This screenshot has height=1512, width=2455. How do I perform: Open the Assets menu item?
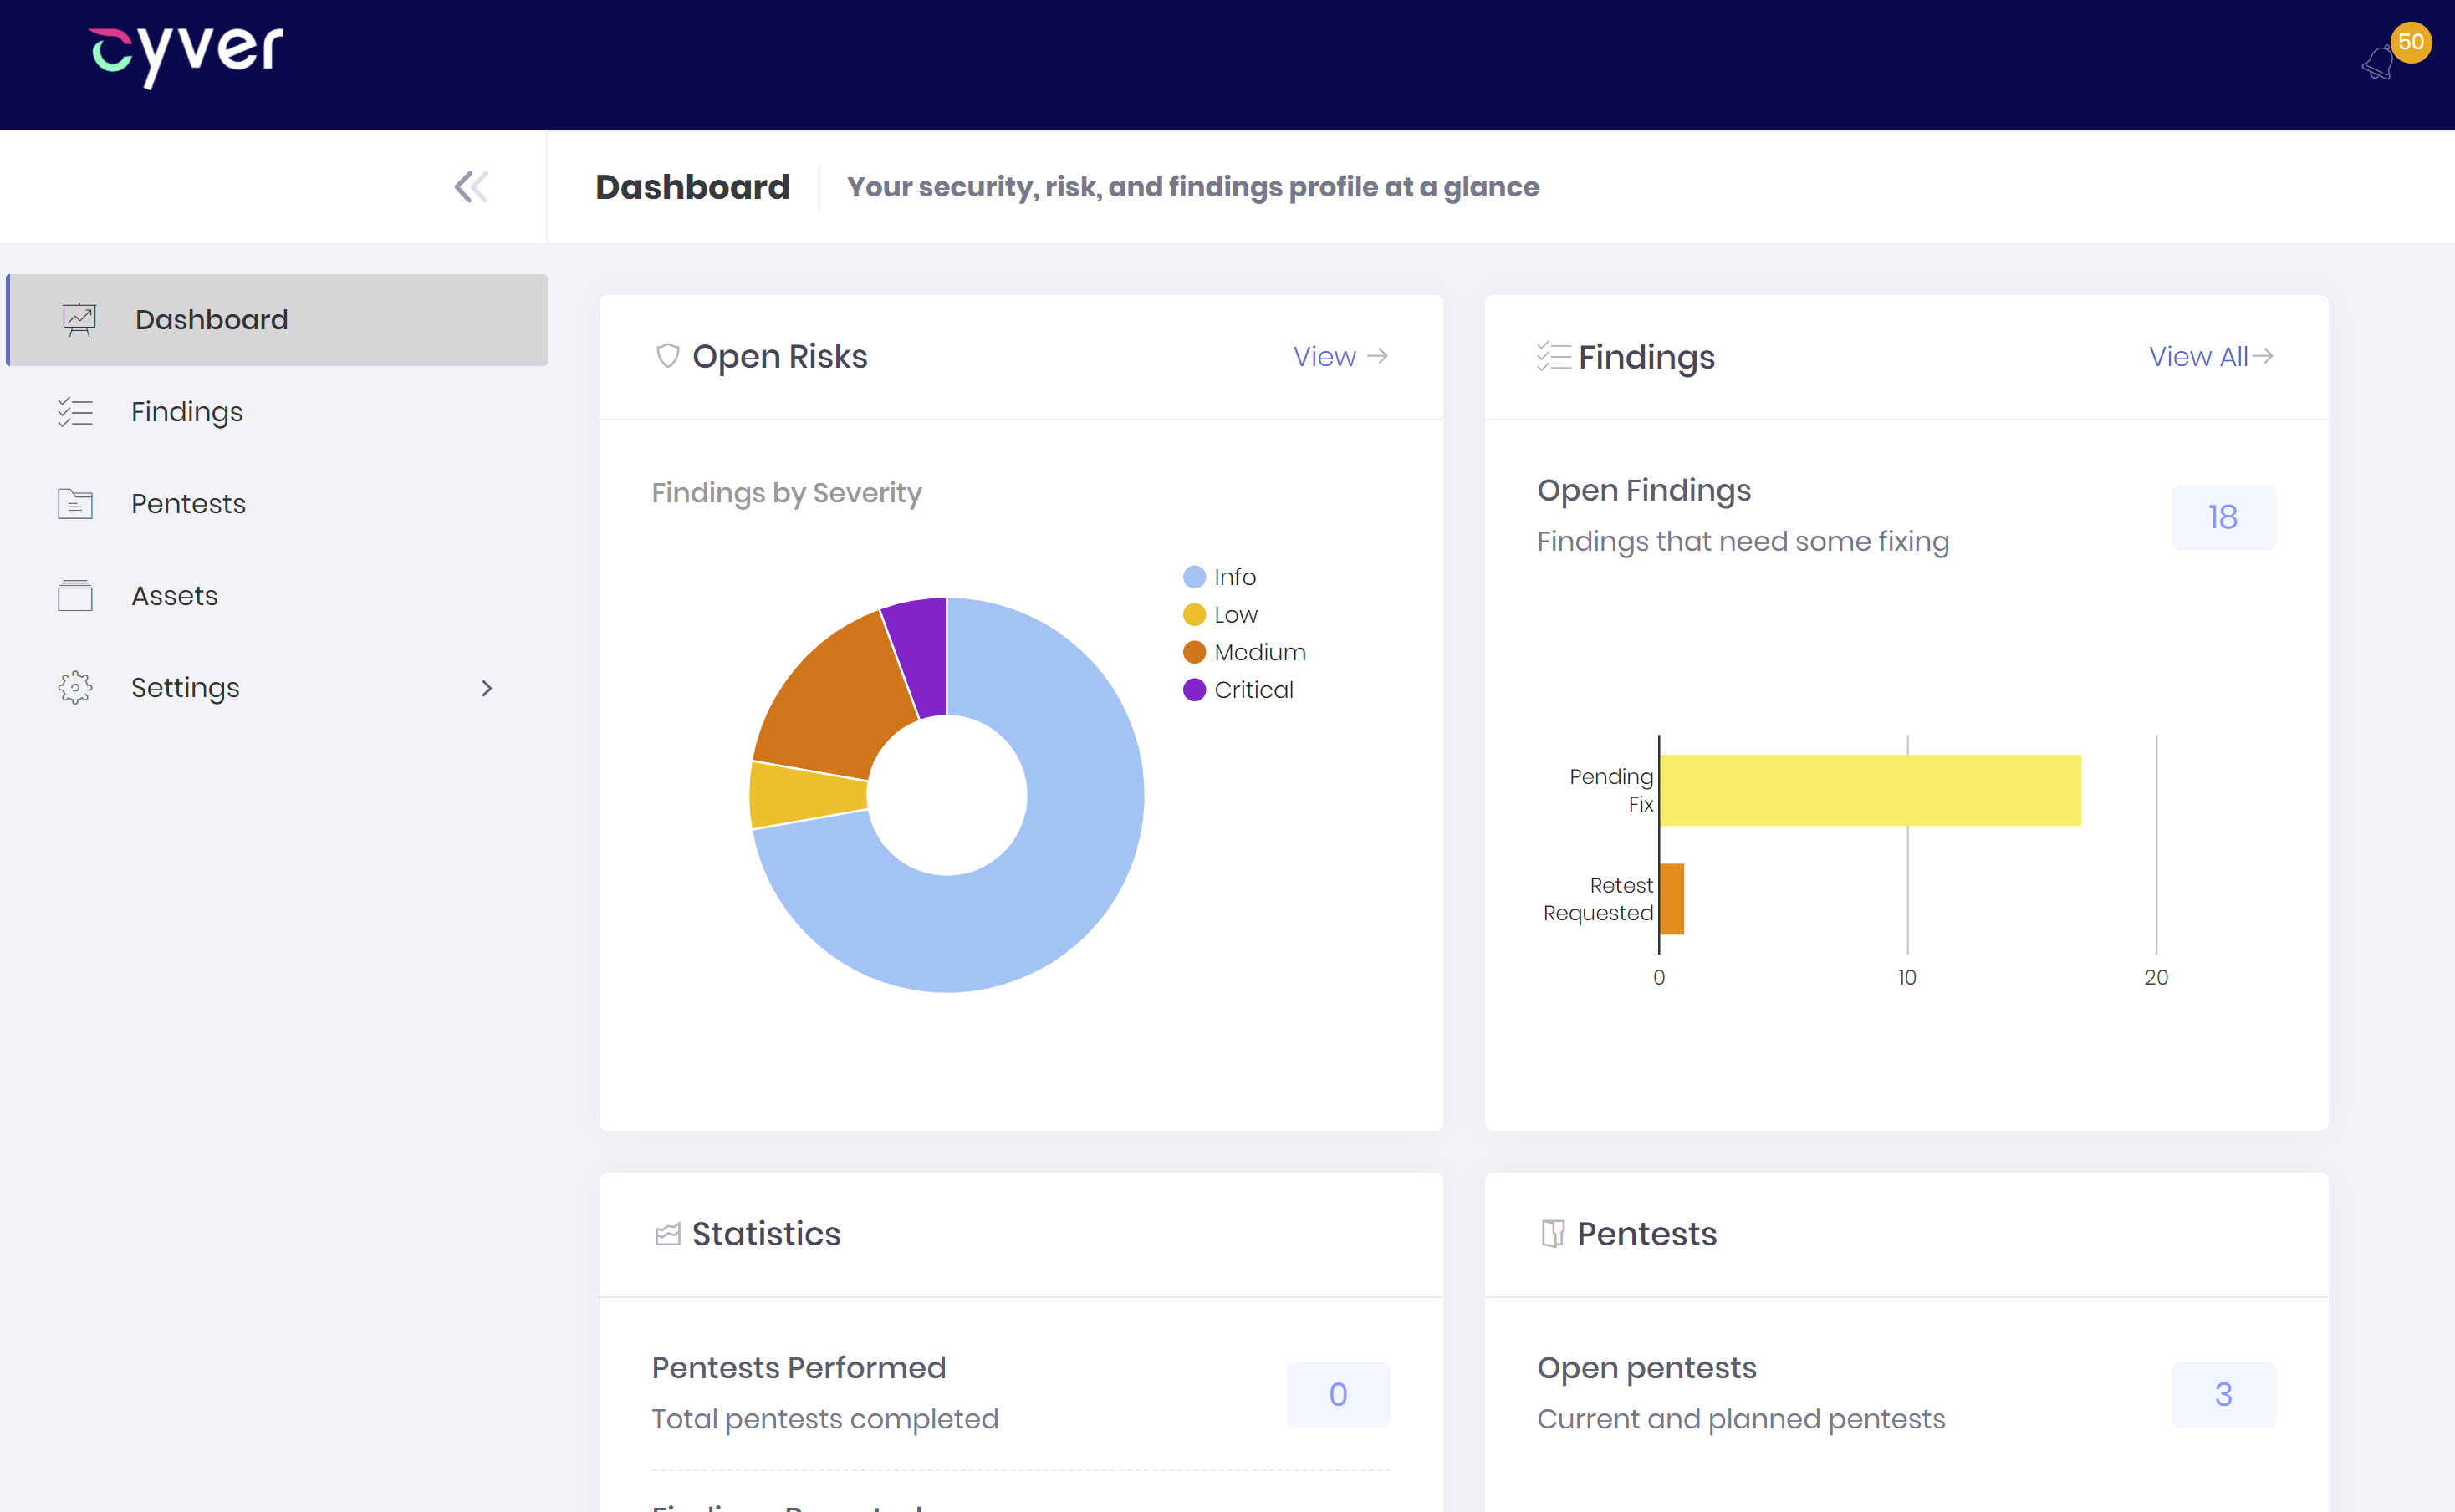point(174,596)
